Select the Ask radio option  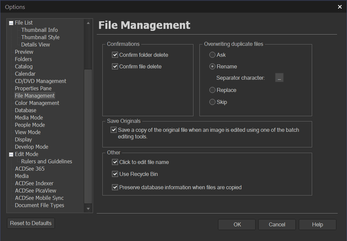click(x=212, y=55)
